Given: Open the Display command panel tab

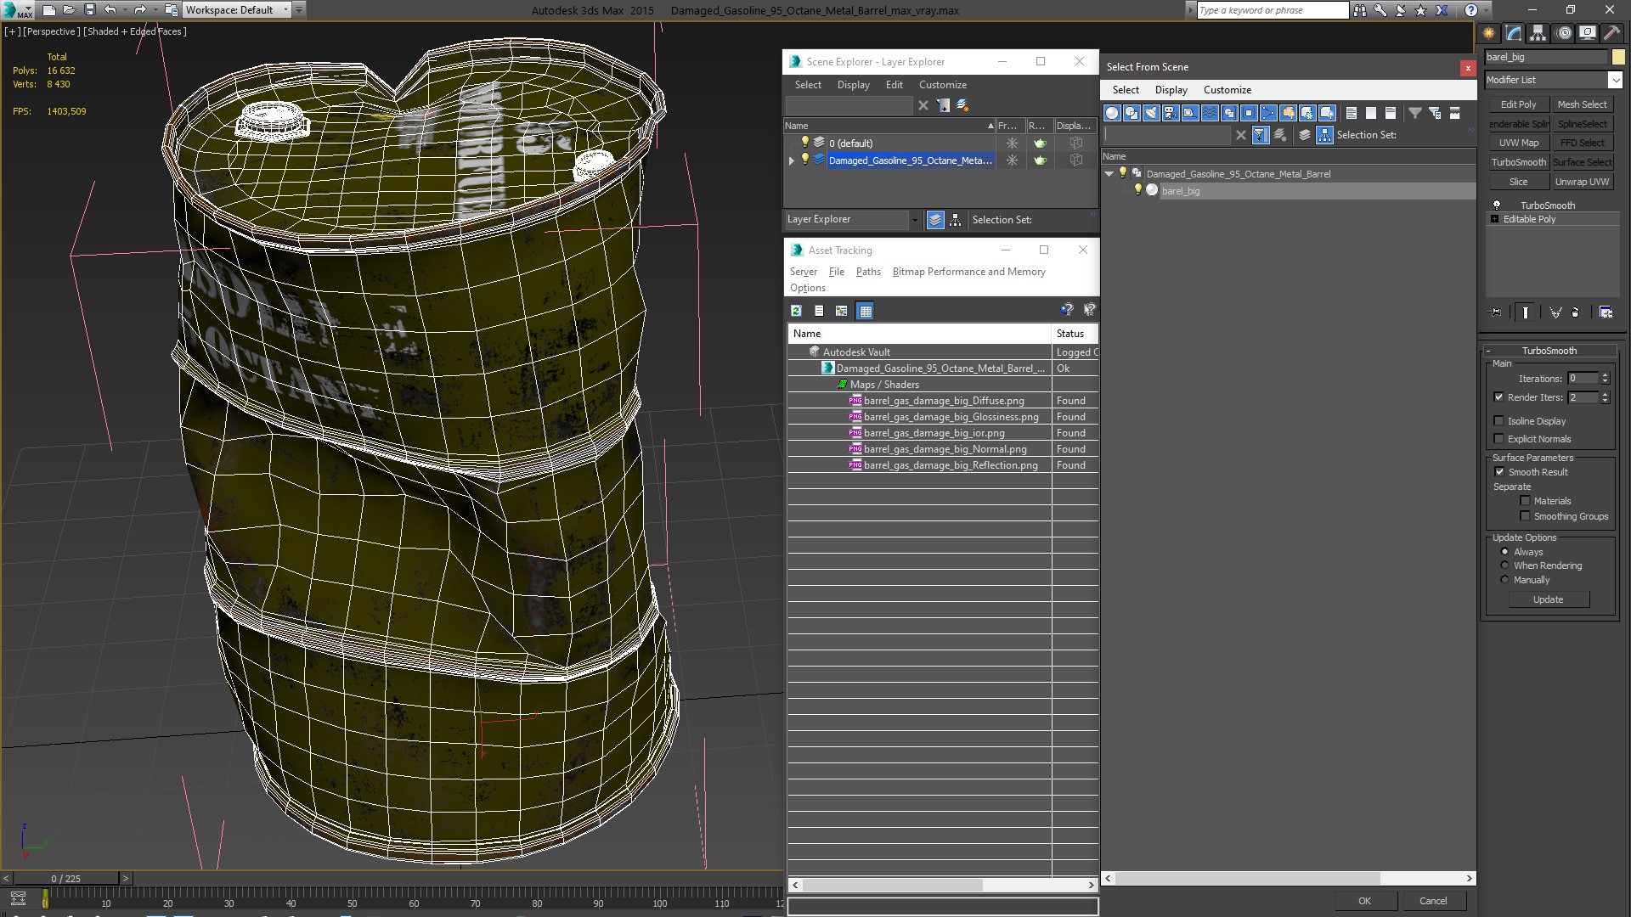Looking at the screenshot, I should (x=1588, y=33).
